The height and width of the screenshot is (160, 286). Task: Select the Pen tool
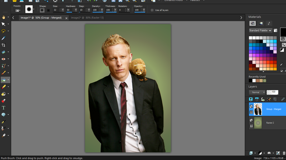[4, 122]
